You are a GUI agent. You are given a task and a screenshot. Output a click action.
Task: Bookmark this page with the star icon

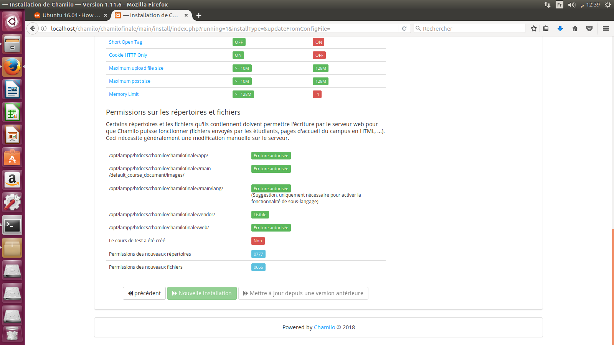533,28
